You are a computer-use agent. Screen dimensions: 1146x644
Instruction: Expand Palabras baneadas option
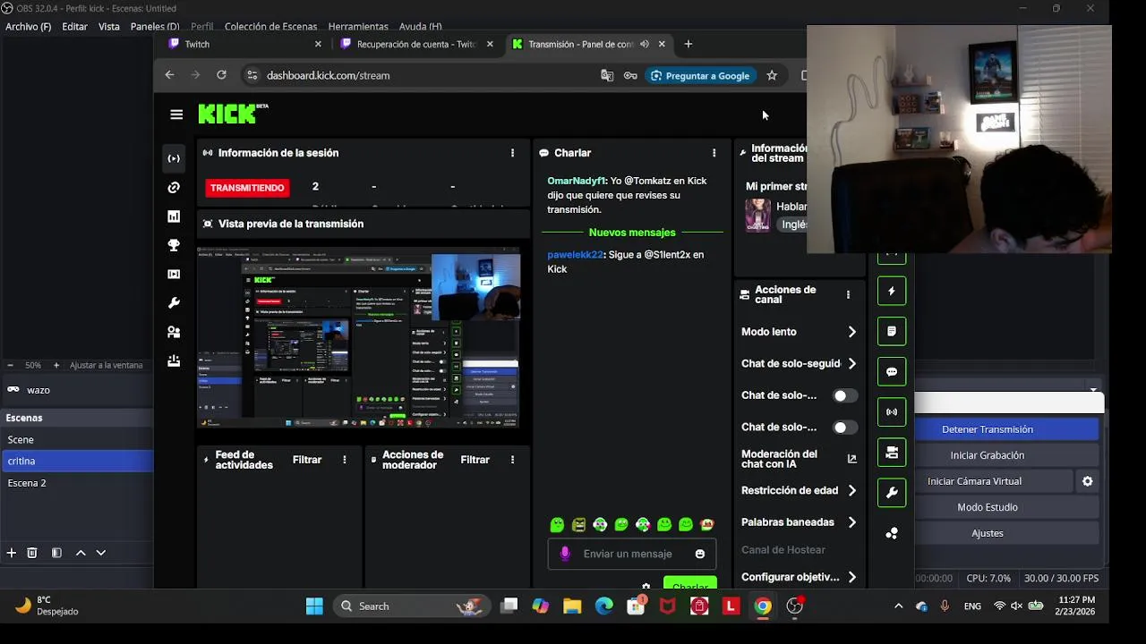coord(799,522)
